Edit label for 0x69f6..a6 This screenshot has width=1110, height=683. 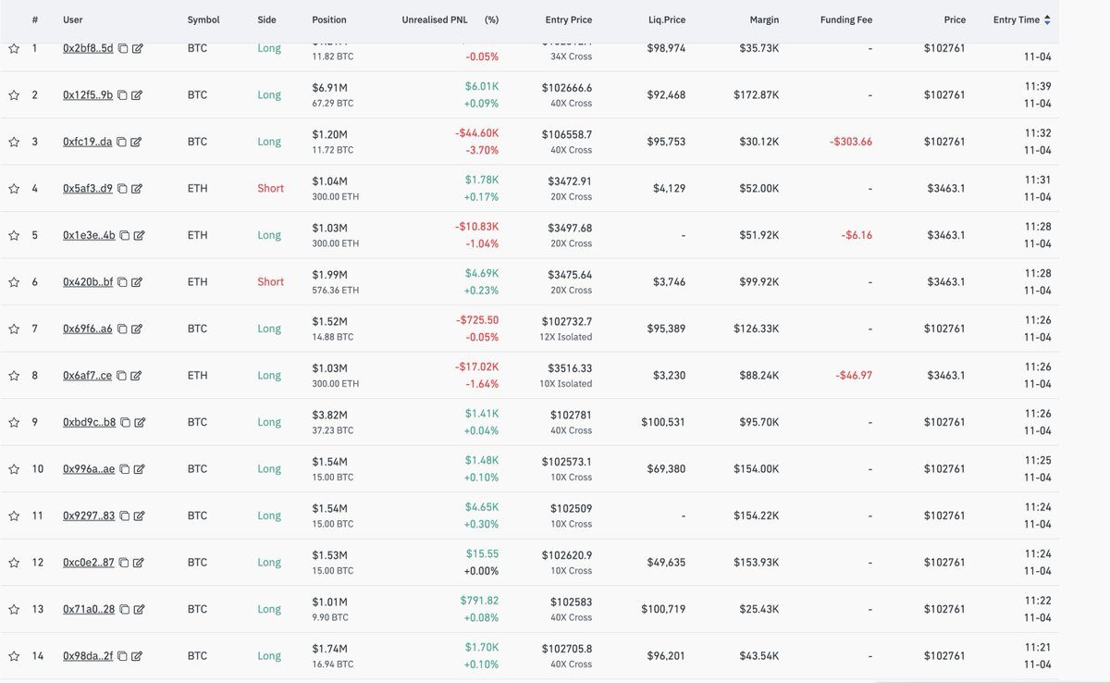[x=137, y=329]
